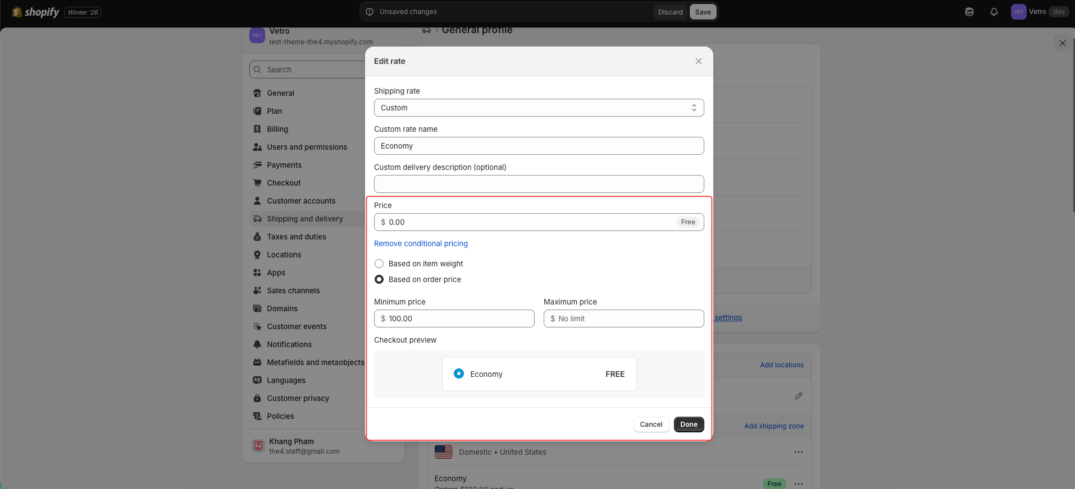
Task: Click the search magnifier icon in settings
Action: (x=257, y=70)
